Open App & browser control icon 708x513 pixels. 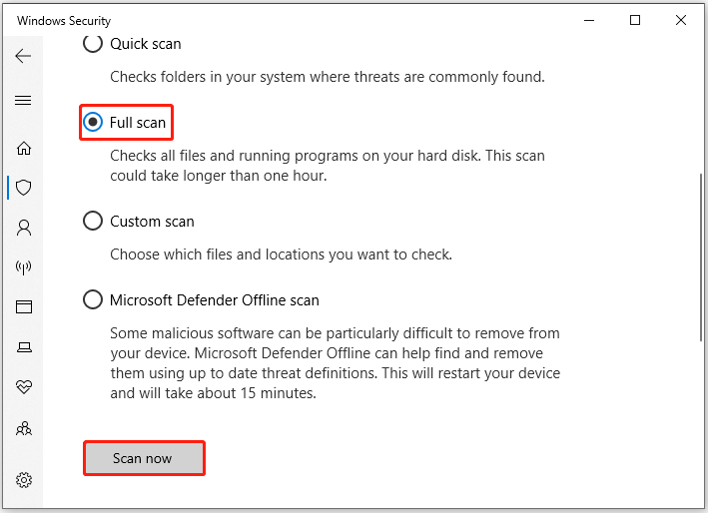click(23, 307)
